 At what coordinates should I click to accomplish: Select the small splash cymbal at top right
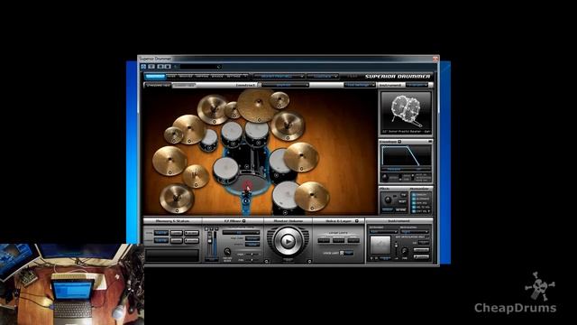click(279, 100)
